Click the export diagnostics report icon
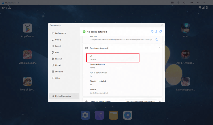 click(156, 31)
